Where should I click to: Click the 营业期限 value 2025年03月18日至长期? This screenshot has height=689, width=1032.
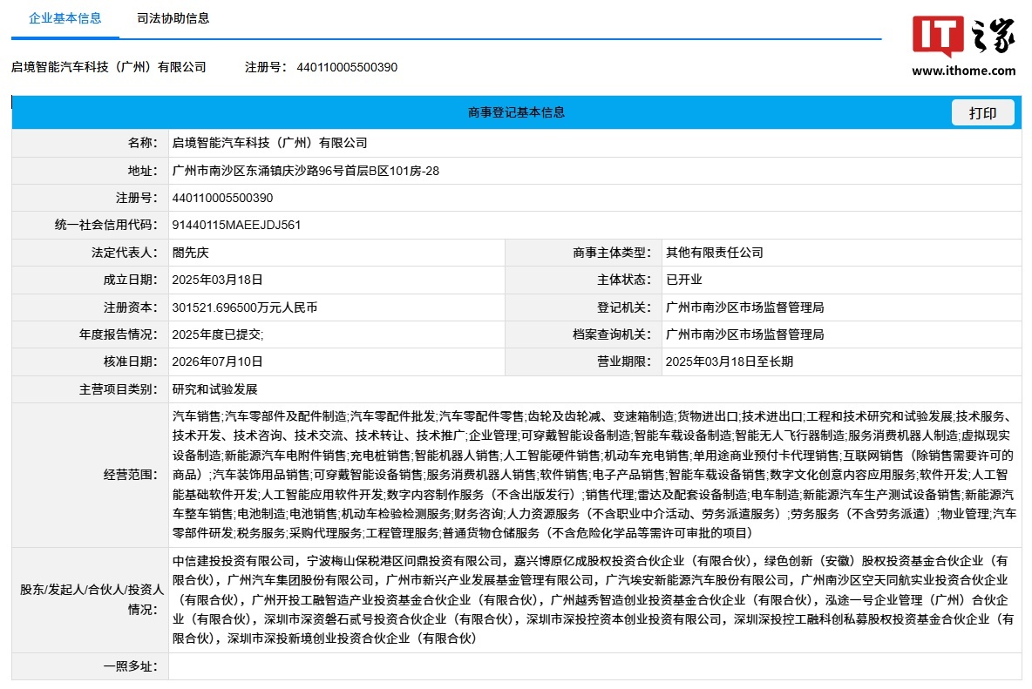click(x=730, y=361)
